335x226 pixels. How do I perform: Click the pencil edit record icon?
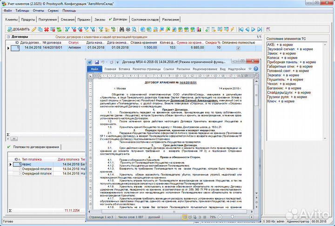point(34,29)
